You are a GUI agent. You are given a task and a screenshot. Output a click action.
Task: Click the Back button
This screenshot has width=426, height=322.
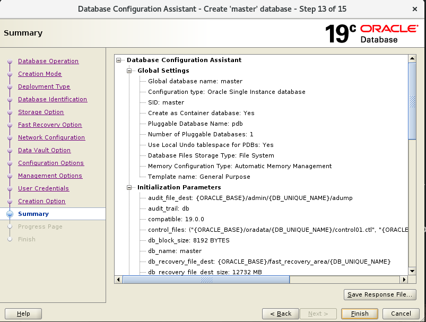tap(281, 314)
